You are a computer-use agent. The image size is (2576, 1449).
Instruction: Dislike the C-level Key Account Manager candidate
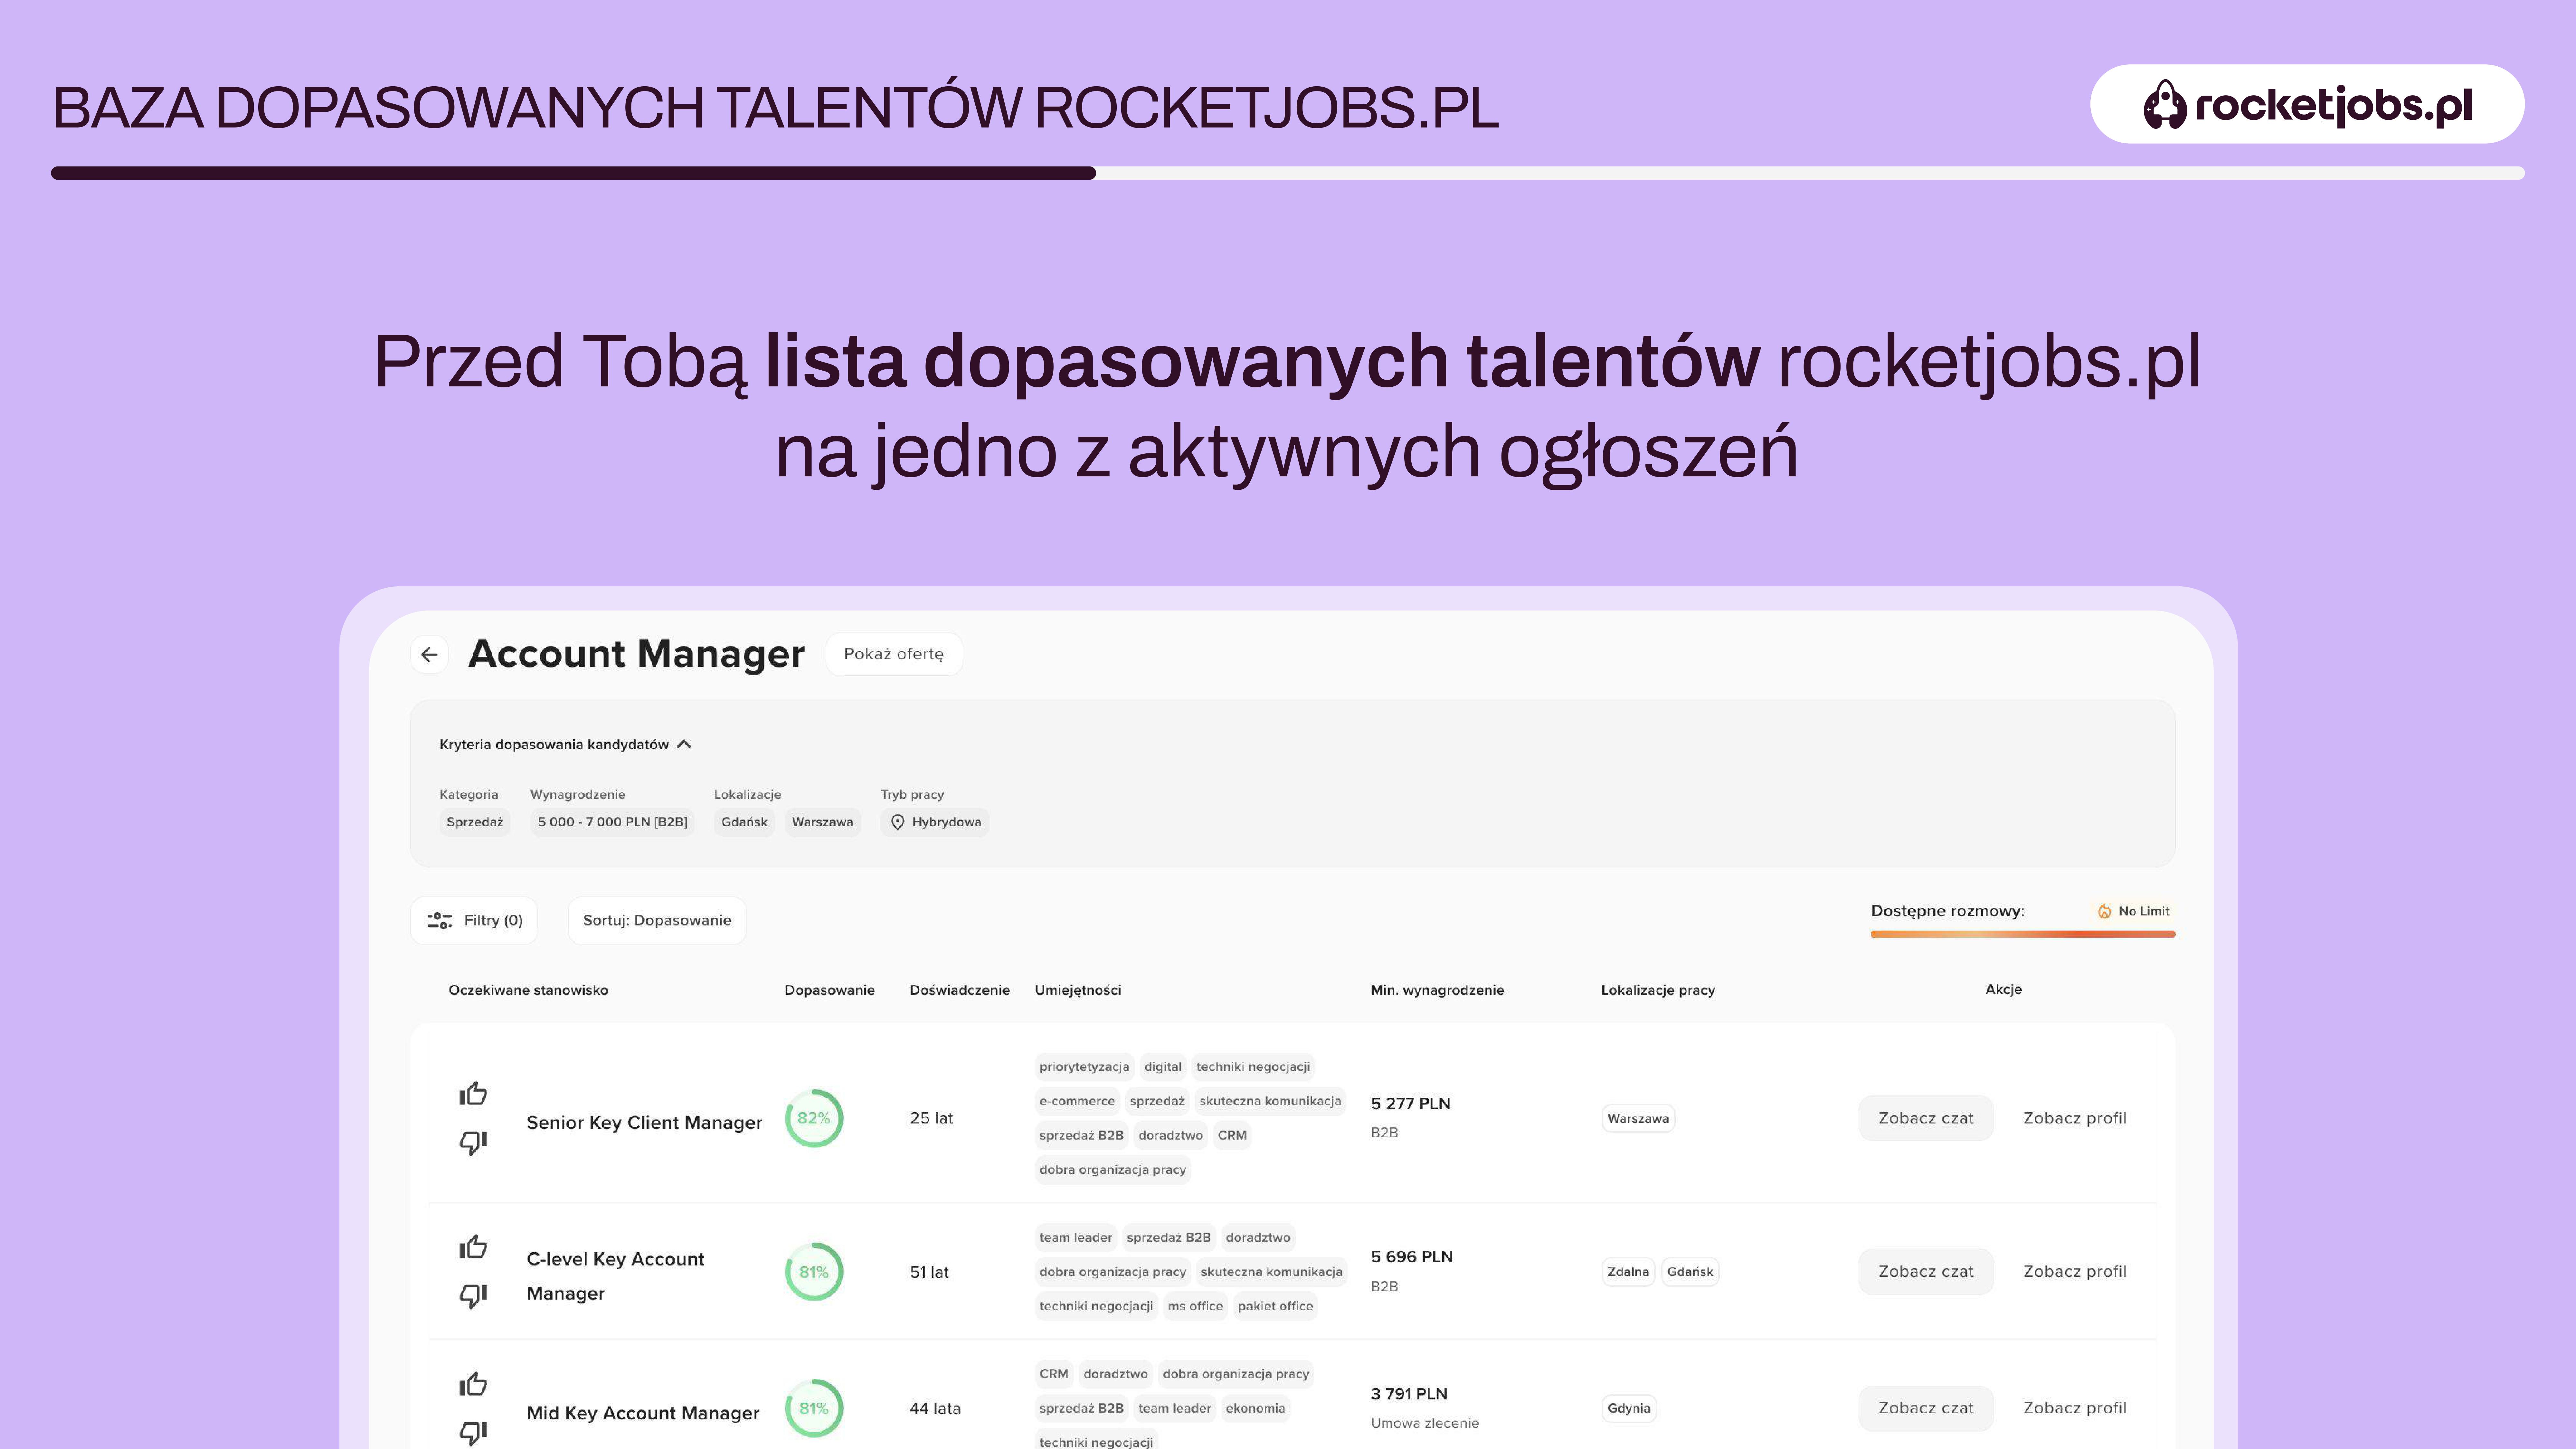pos(473,1295)
